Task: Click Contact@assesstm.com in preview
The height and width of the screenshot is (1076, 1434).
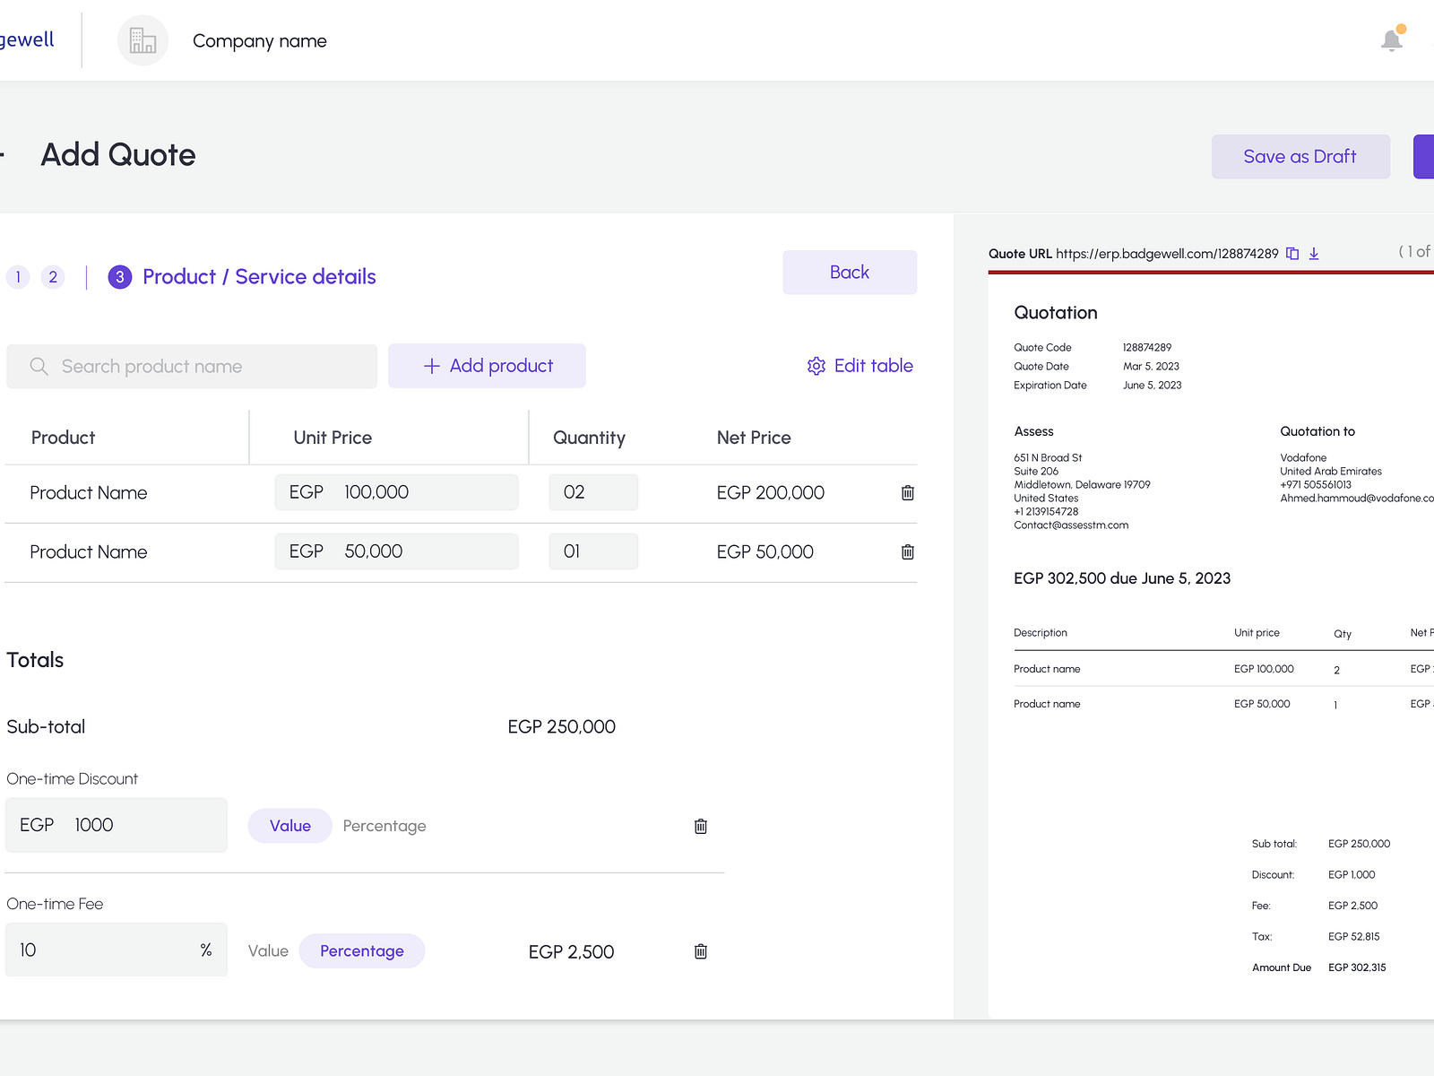Action: pos(1071,525)
